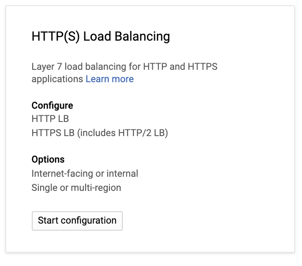302x266 pixels.
Task: Open the Learn more link
Action: [109, 79]
